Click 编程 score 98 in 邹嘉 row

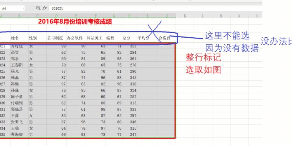114,59
